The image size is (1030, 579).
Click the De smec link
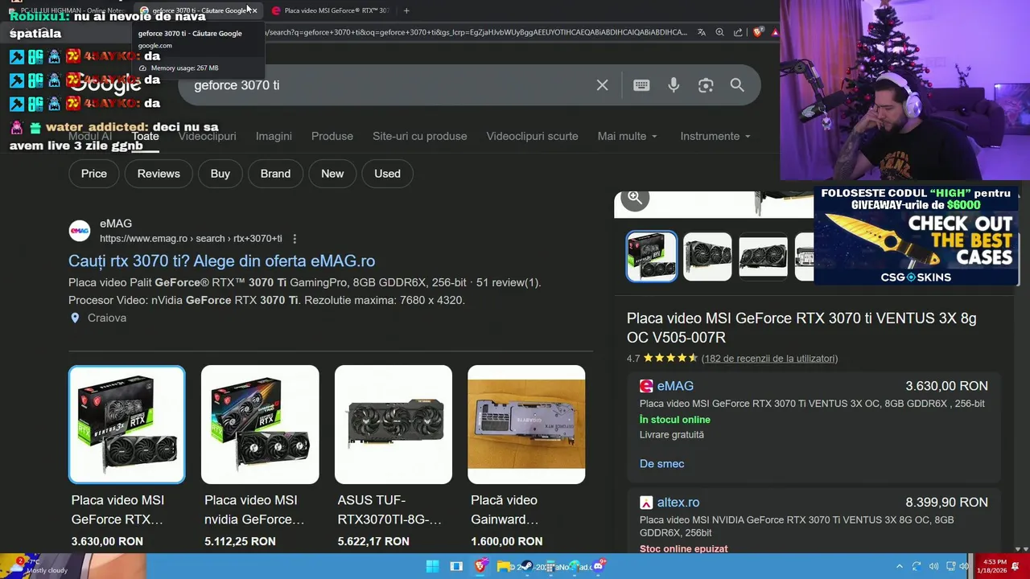(661, 464)
